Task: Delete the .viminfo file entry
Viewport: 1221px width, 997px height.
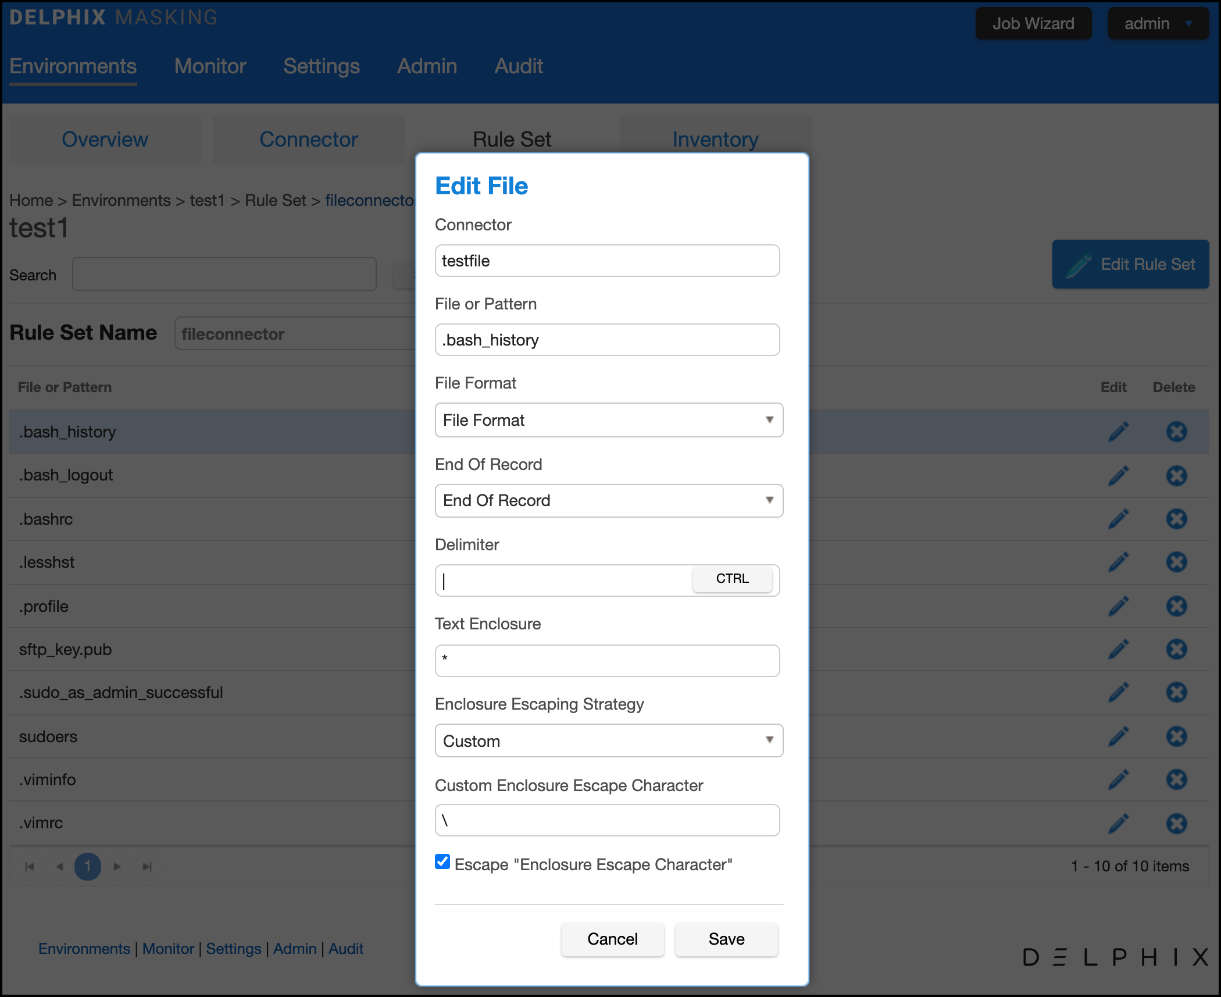Action: (x=1176, y=779)
